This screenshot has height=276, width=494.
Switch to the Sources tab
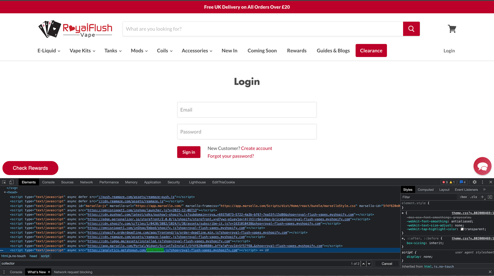(67, 182)
